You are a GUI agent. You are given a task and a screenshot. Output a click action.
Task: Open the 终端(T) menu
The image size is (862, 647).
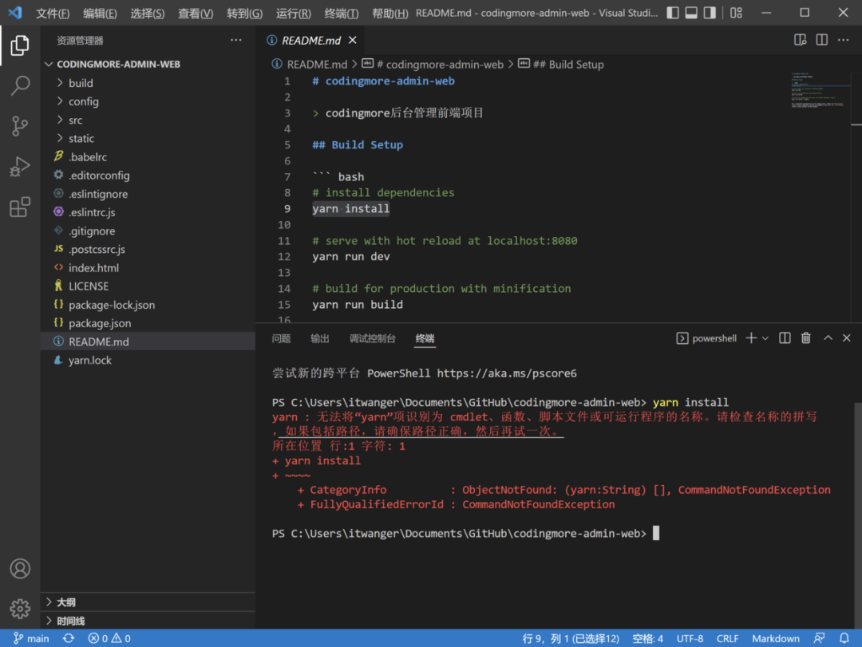pyautogui.click(x=341, y=14)
